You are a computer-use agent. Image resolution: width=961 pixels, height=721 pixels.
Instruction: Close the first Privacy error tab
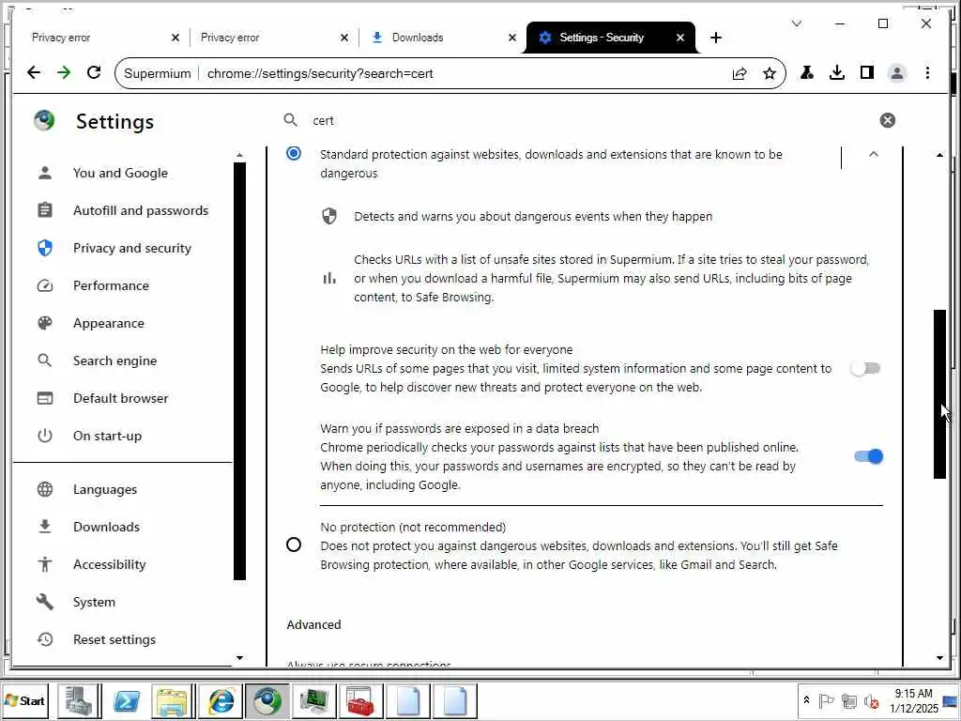(175, 38)
